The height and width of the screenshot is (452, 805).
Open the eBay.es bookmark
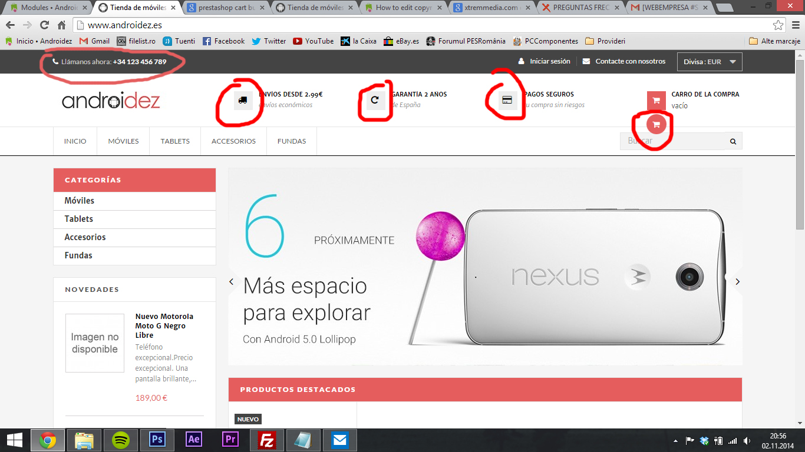click(x=401, y=41)
